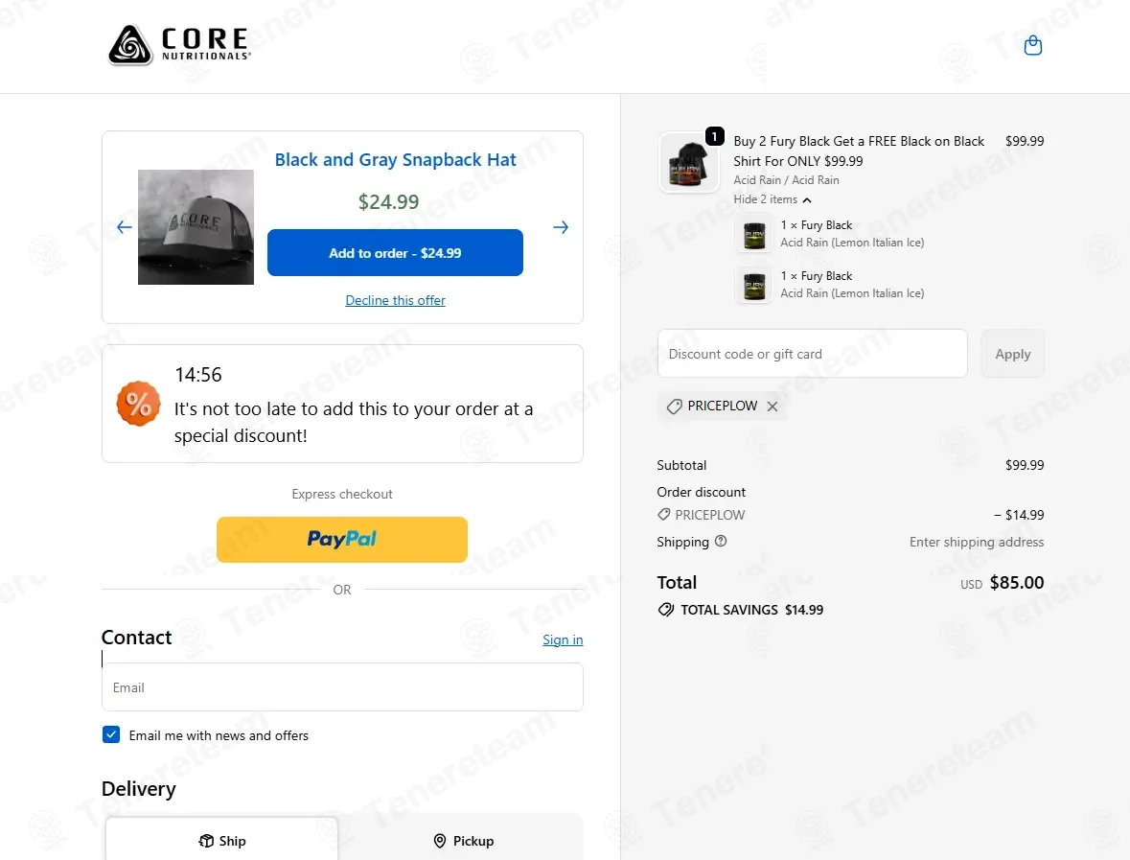Viewport: 1130px width, 860px height.
Task: Click the Snapback Hat product thumbnail
Action: tap(196, 227)
